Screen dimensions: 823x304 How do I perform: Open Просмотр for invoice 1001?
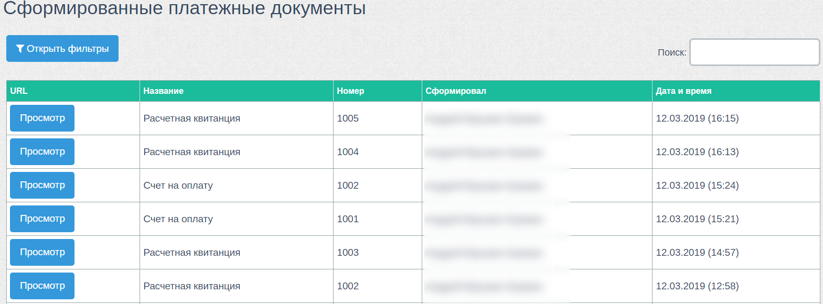42,219
